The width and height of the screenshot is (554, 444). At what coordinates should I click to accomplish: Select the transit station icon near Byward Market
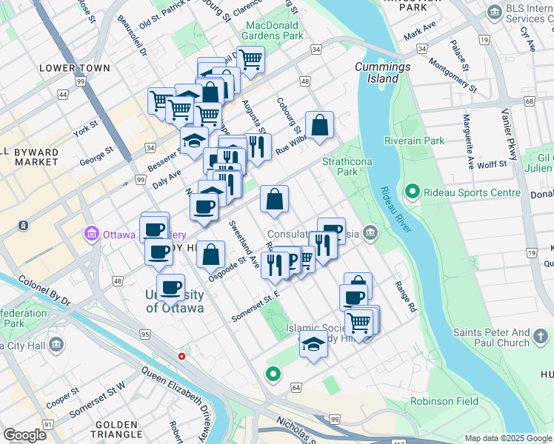pos(23,225)
